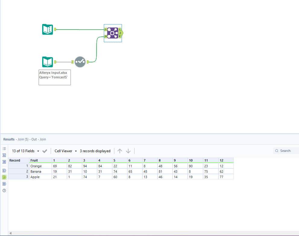Click the Join tool's J output anchor
This screenshot has width=299, height=236.
coord(121,33)
